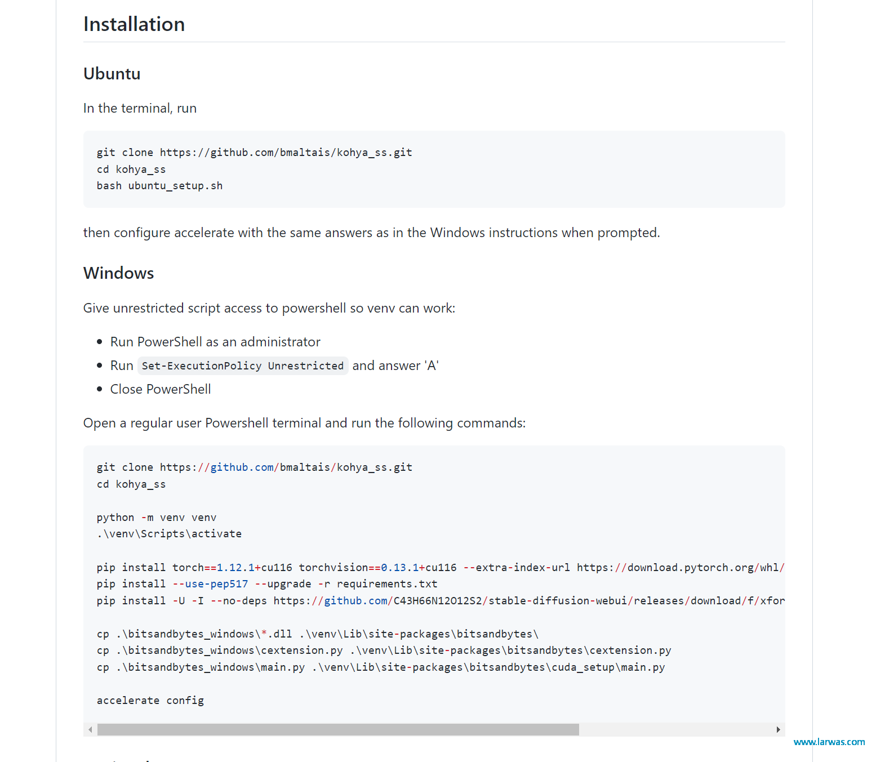
Task: Click 'bash ubuntu_setup.sh' command line
Action: click(159, 186)
